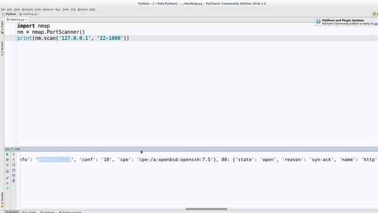Viewport: 378px width, 213px height.
Task: Click 'cpe:/a:openbsd:openssh:7.5' in the console output
Action: (x=175, y=159)
